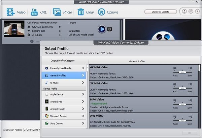Select the General Profiles category
This screenshot has width=202, height=138.
[x=64, y=75]
